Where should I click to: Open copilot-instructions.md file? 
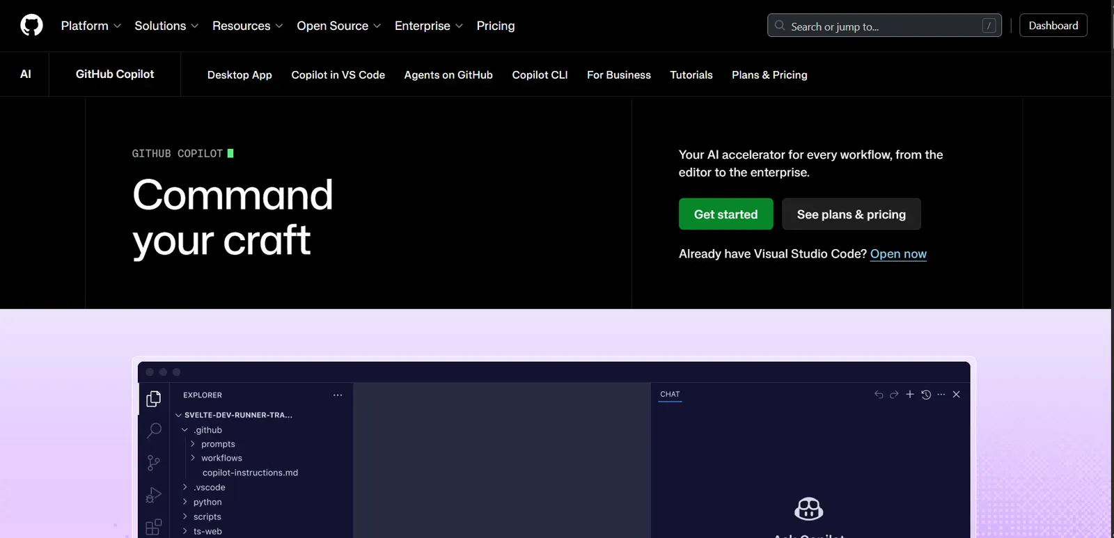coord(250,473)
